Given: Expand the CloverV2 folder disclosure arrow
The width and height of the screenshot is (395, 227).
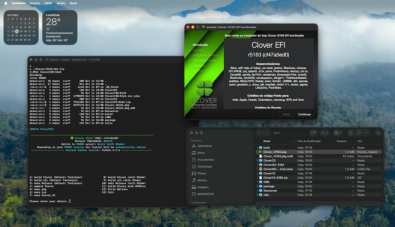Looking at the screenshot, I should 257,173.
